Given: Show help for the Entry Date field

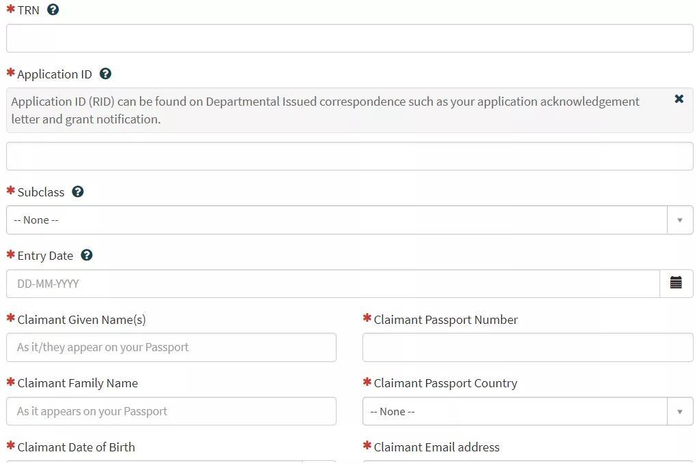Looking at the screenshot, I should pos(87,255).
